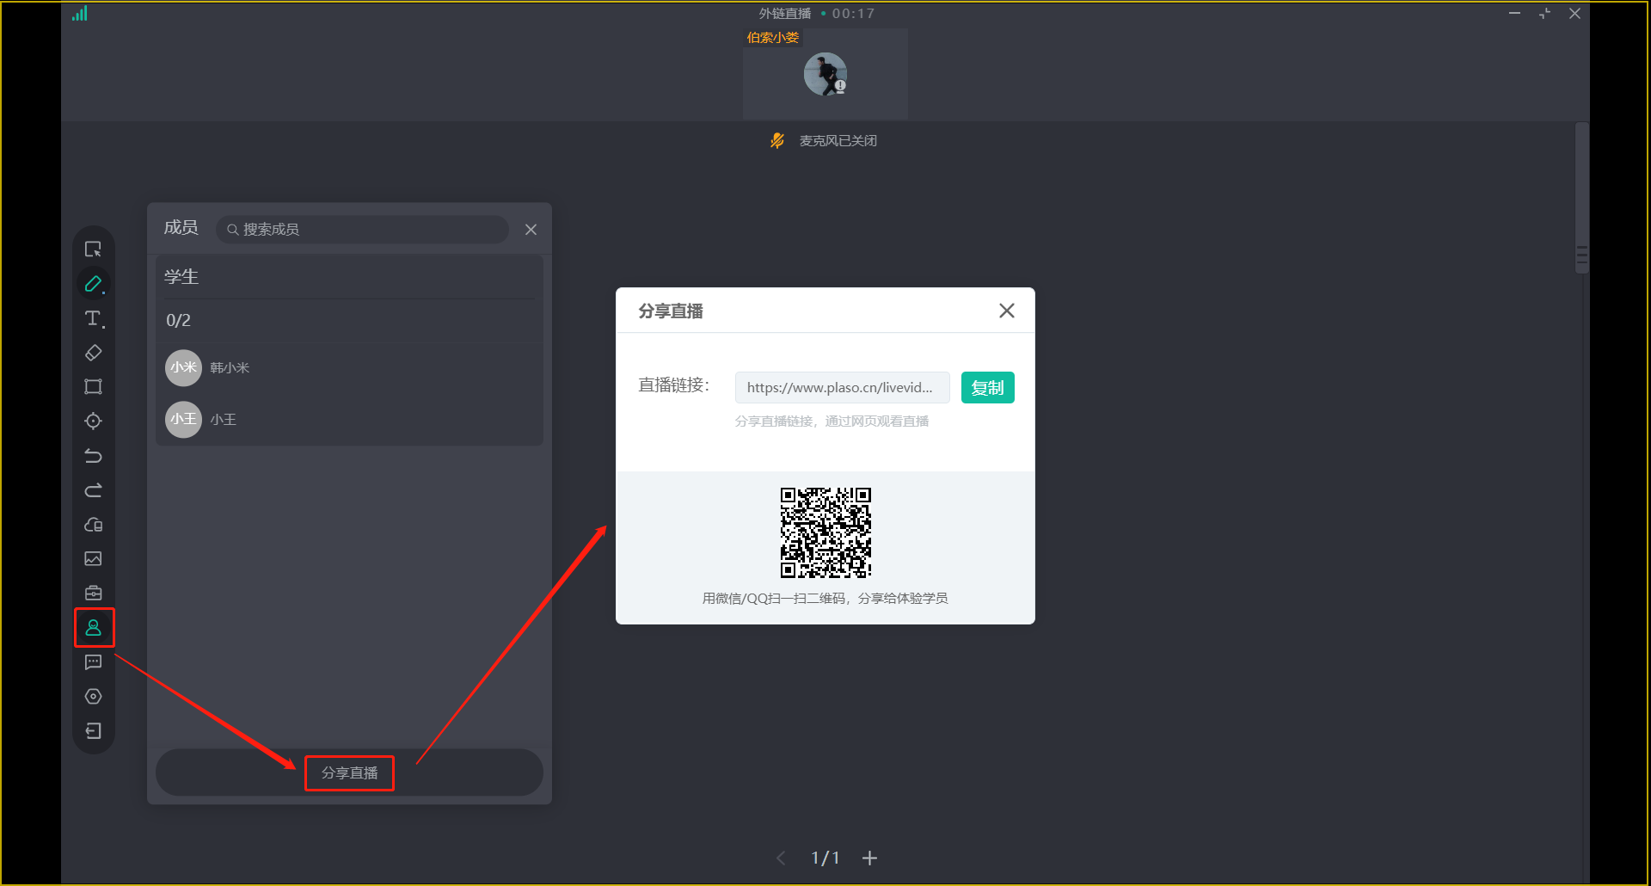This screenshot has height=886, width=1651.
Task: Copy the live link with 复制
Action: [x=987, y=388]
